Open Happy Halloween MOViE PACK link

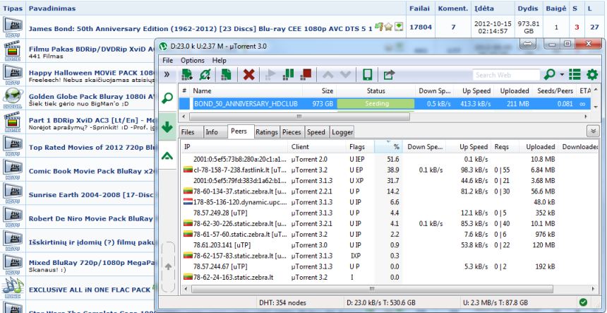92,73
